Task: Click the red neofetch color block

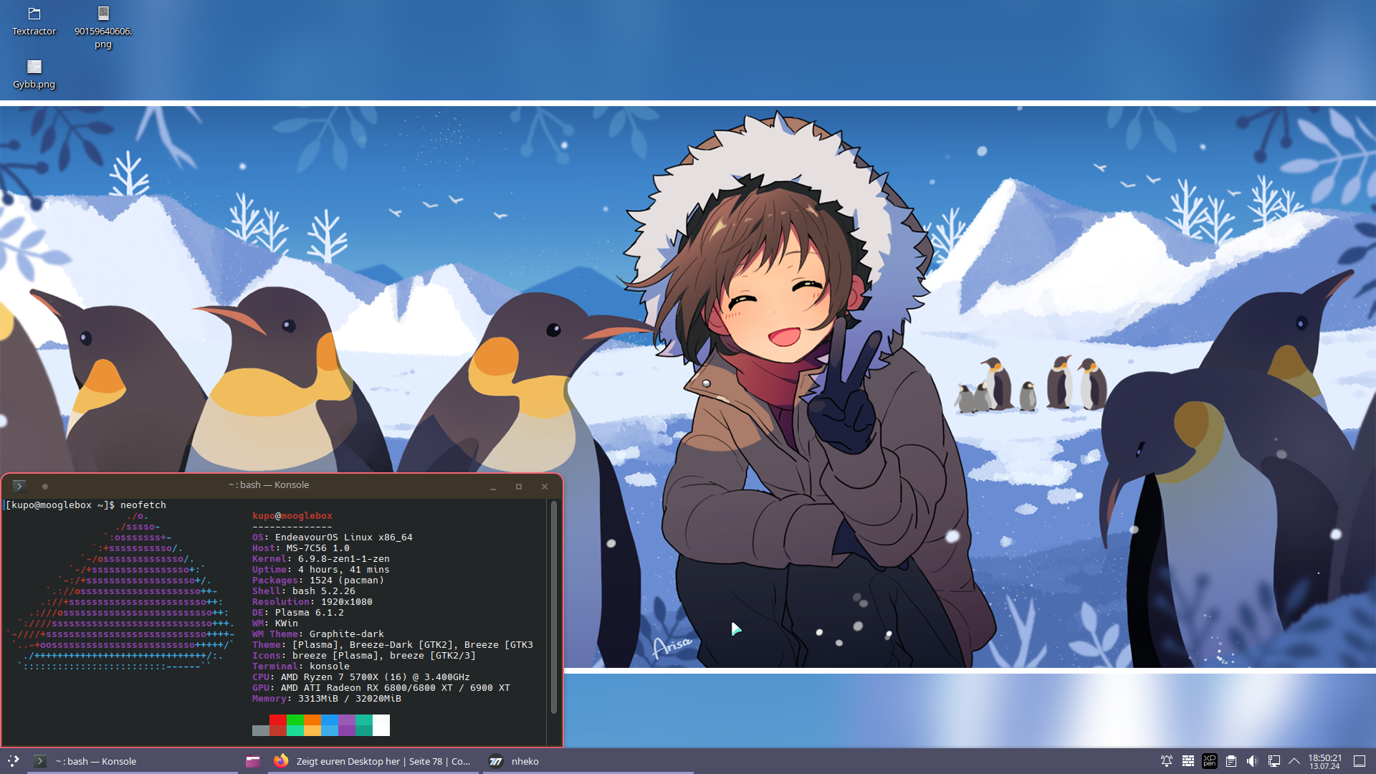Action: (x=278, y=725)
